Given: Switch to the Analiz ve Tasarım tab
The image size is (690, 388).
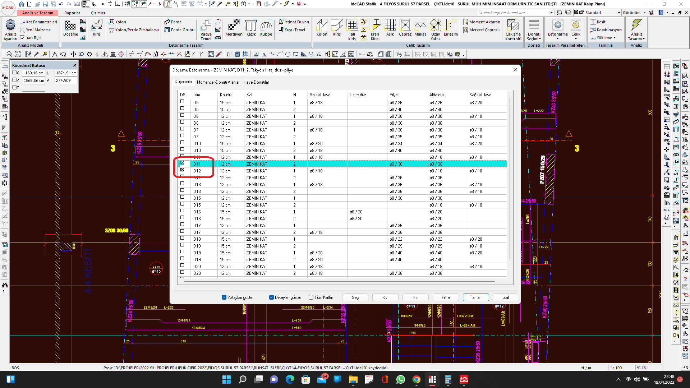Looking at the screenshot, I should tap(37, 13).
